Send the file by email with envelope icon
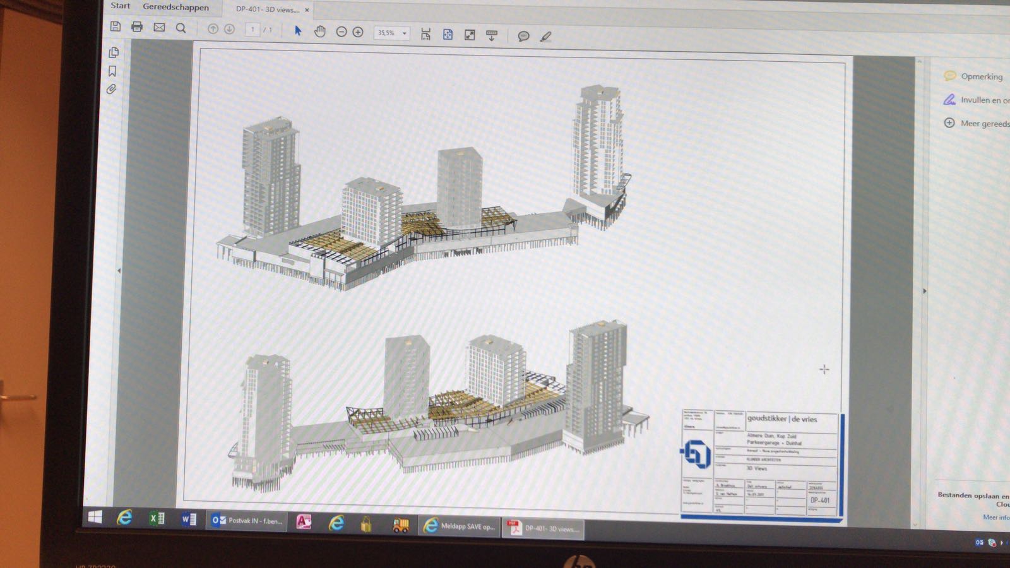 pos(159,27)
